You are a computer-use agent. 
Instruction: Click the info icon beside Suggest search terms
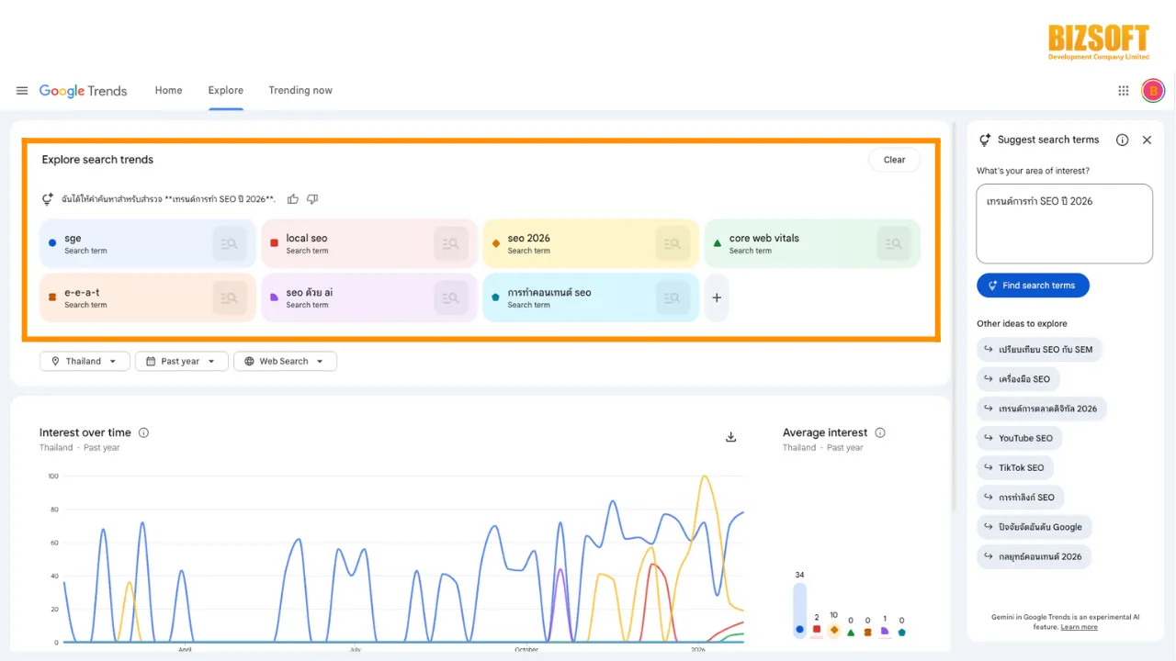[1122, 140]
